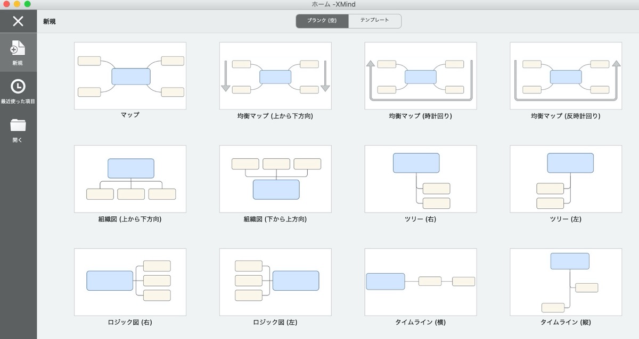Select the 均衡マップ (時計回り) thumbnail
The image size is (639, 339).
click(x=421, y=76)
